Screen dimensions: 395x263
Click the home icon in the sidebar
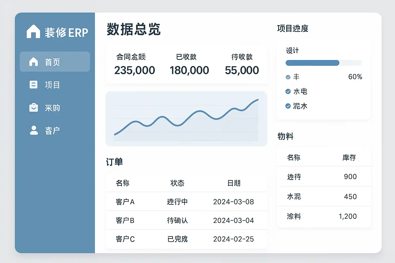click(33, 62)
